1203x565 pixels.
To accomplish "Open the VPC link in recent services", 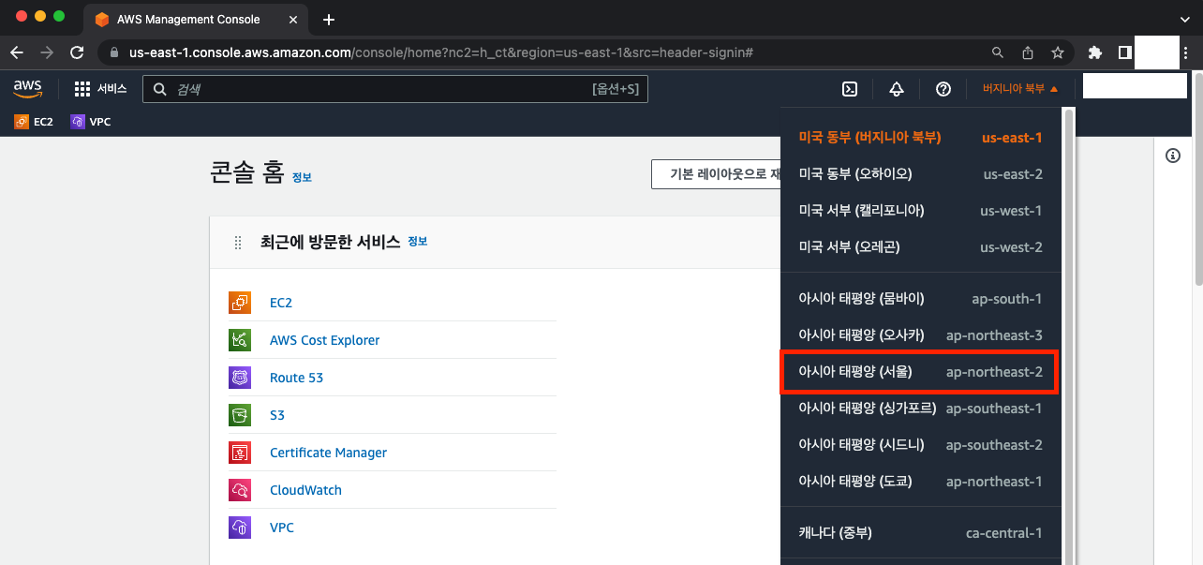I will [x=282, y=528].
